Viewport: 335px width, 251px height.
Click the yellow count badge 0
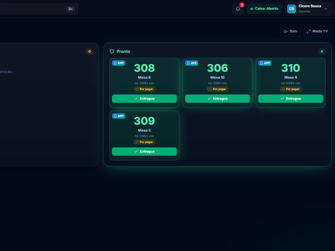coord(89,51)
